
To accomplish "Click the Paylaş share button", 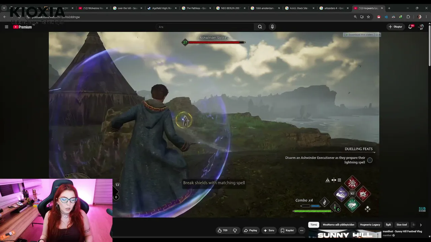I will 250,231.
